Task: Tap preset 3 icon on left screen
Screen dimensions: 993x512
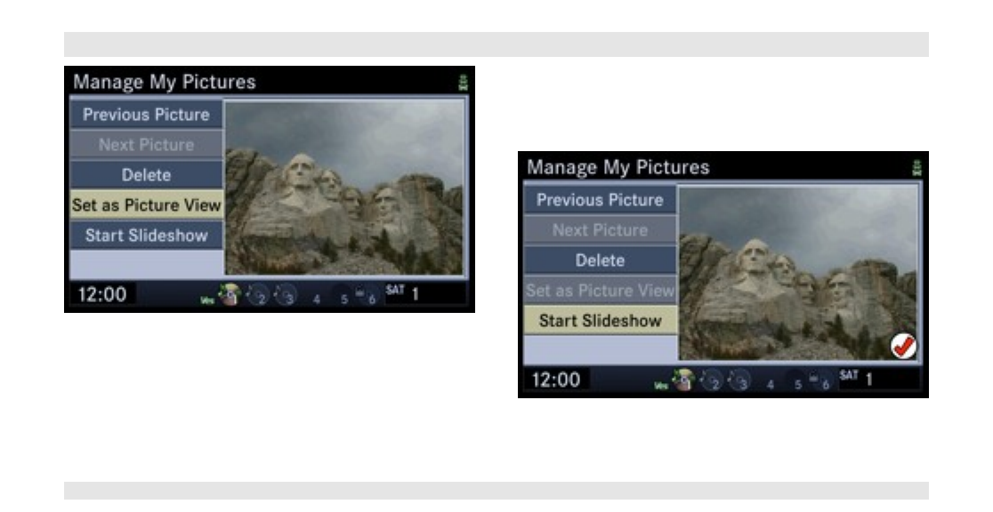Action: [x=286, y=295]
